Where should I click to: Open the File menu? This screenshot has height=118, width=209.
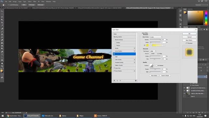[x=6, y=1]
